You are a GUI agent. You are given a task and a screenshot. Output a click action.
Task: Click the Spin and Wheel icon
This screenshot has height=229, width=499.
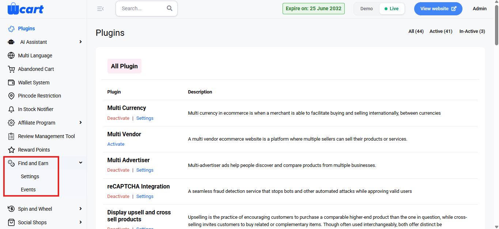[x=11, y=209]
